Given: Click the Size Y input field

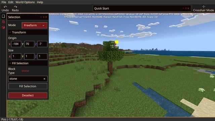Looking at the screenshot, I should pyautogui.click(x=29, y=56).
